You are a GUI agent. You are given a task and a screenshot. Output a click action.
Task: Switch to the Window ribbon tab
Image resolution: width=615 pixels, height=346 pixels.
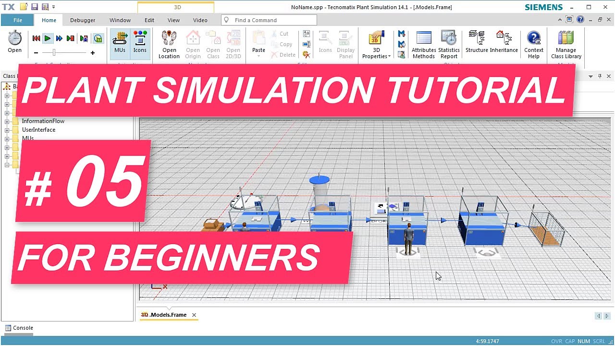(x=120, y=20)
